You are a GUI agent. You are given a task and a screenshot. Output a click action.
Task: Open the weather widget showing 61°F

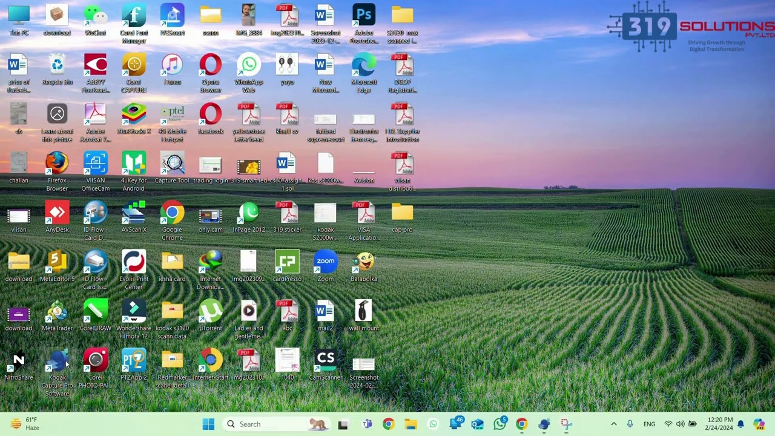pos(24,424)
